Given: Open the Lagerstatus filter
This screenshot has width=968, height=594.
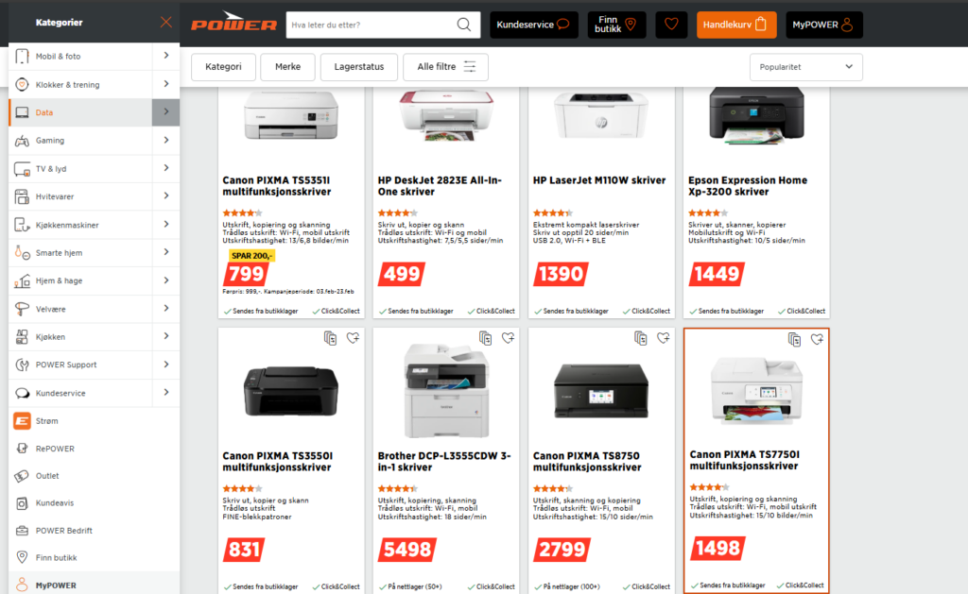Looking at the screenshot, I should click(x=358, y=67).
